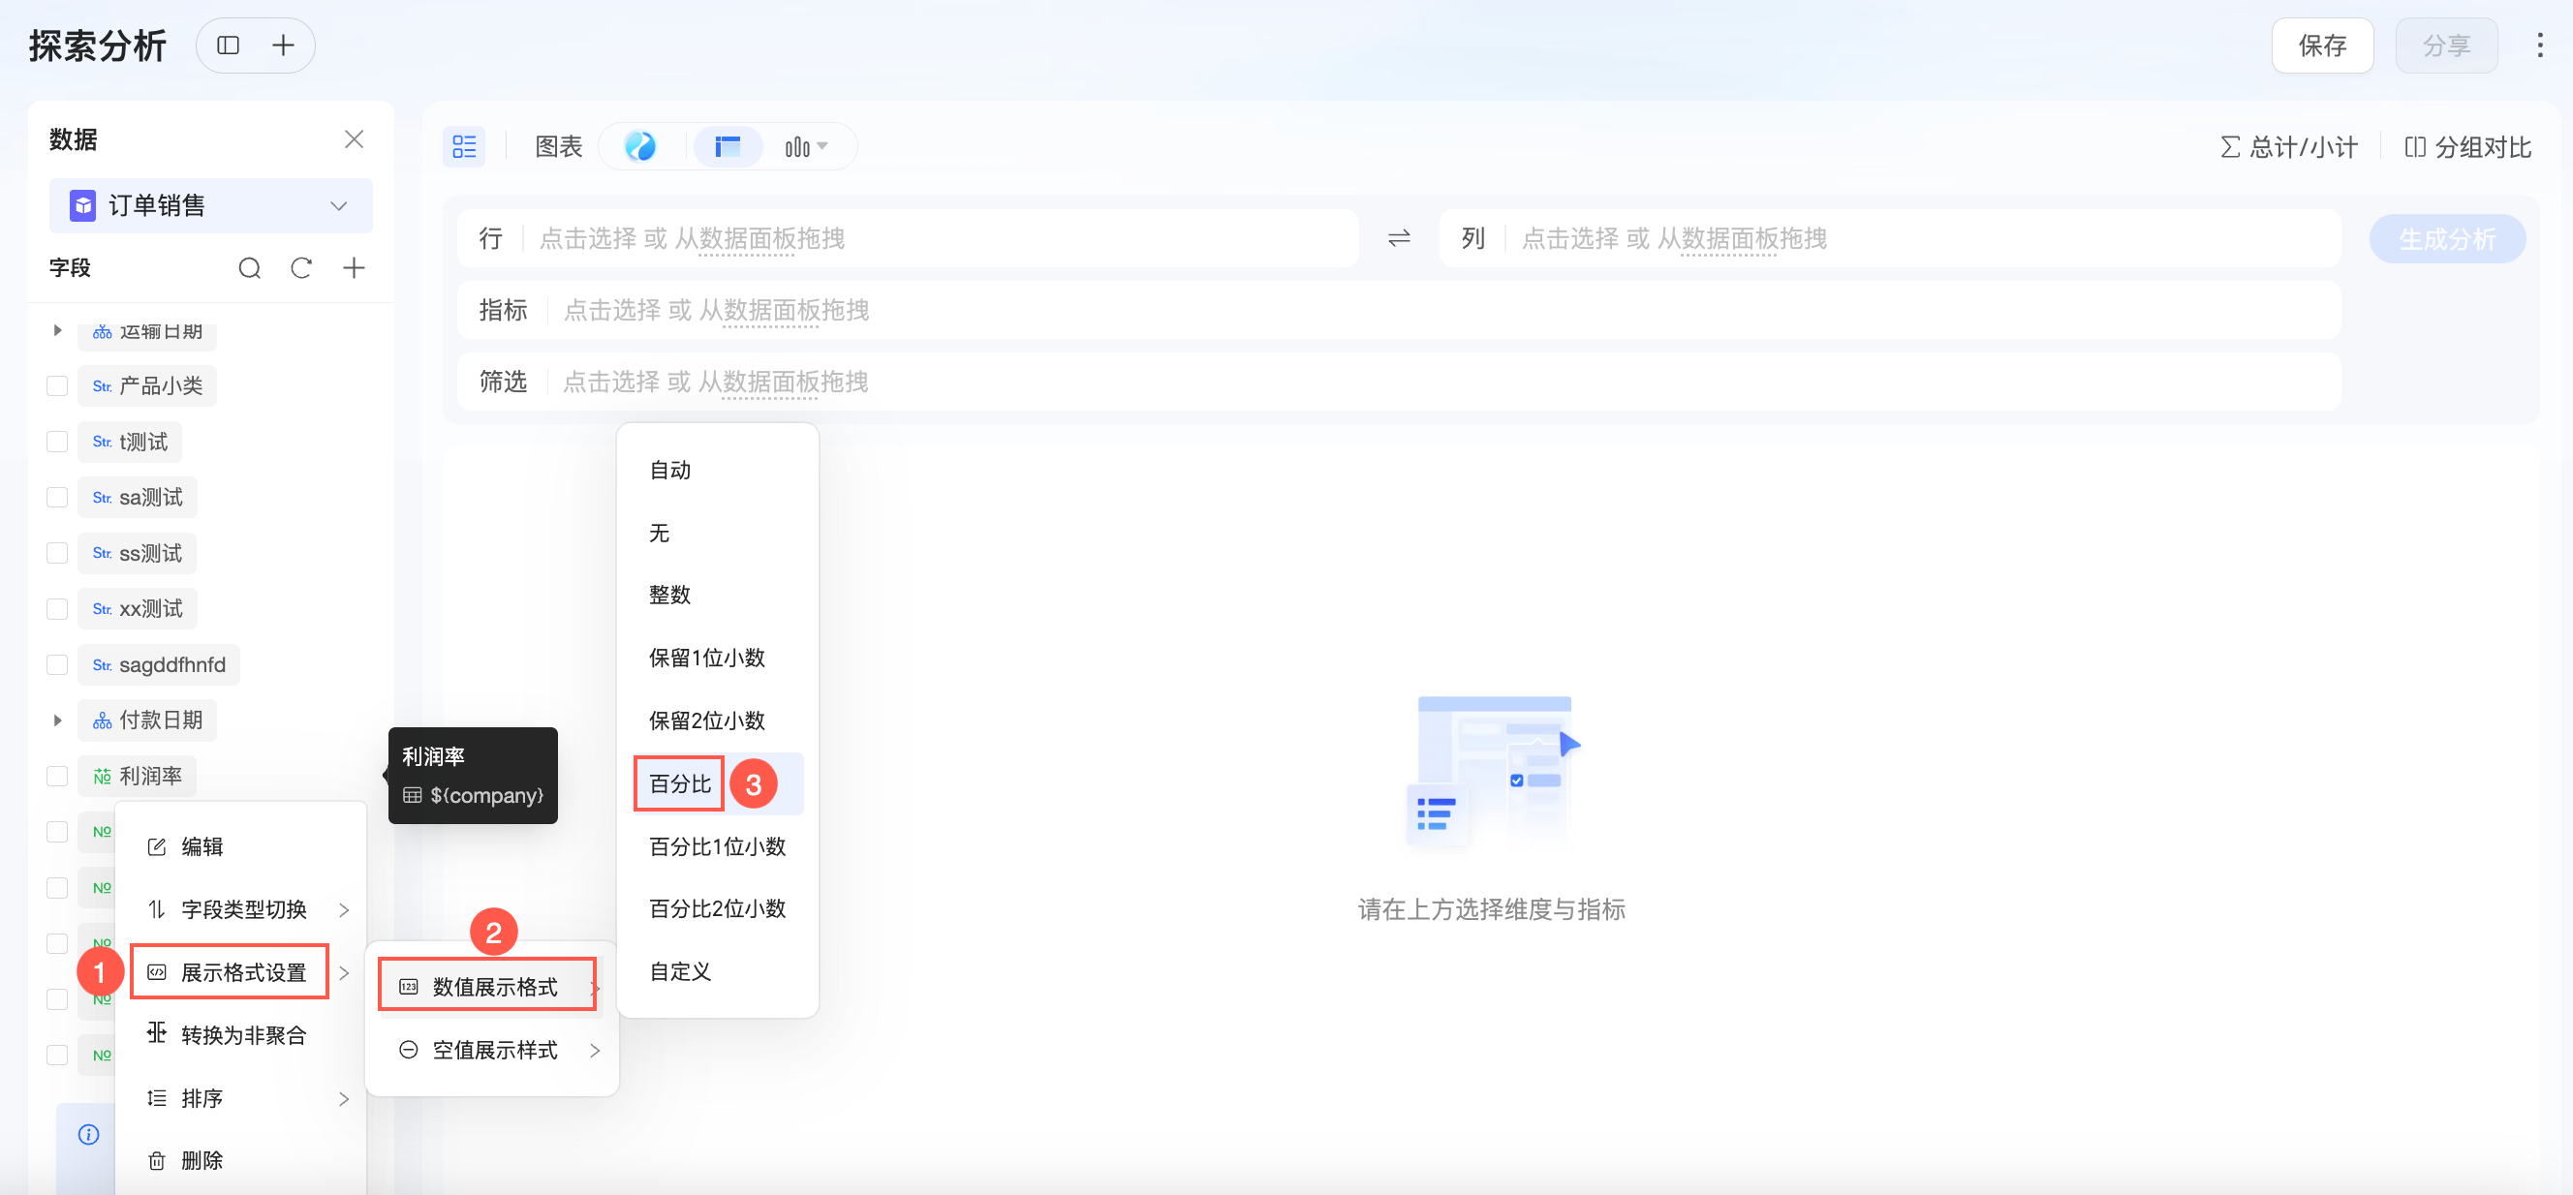Toggle the data panel list icon
Screen dimensions: 2573x1195
tap(464, 147)
